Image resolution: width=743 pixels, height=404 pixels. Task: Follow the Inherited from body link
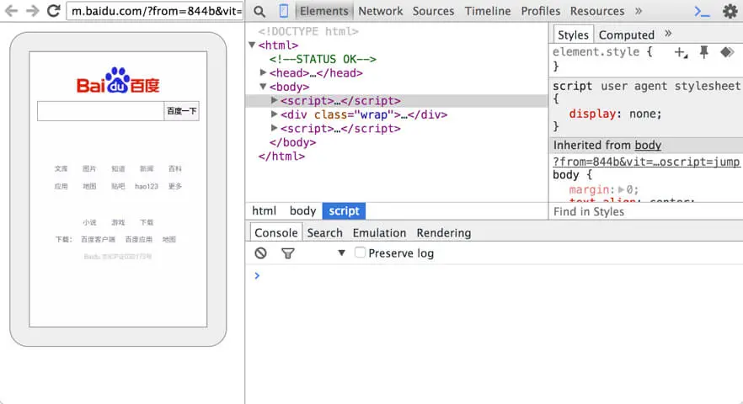[x=648, y=145]
